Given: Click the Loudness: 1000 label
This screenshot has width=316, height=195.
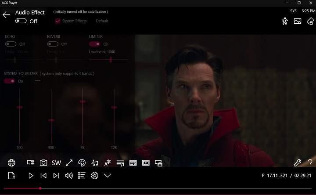Looking at the screenshot, I should click(102, 52).
